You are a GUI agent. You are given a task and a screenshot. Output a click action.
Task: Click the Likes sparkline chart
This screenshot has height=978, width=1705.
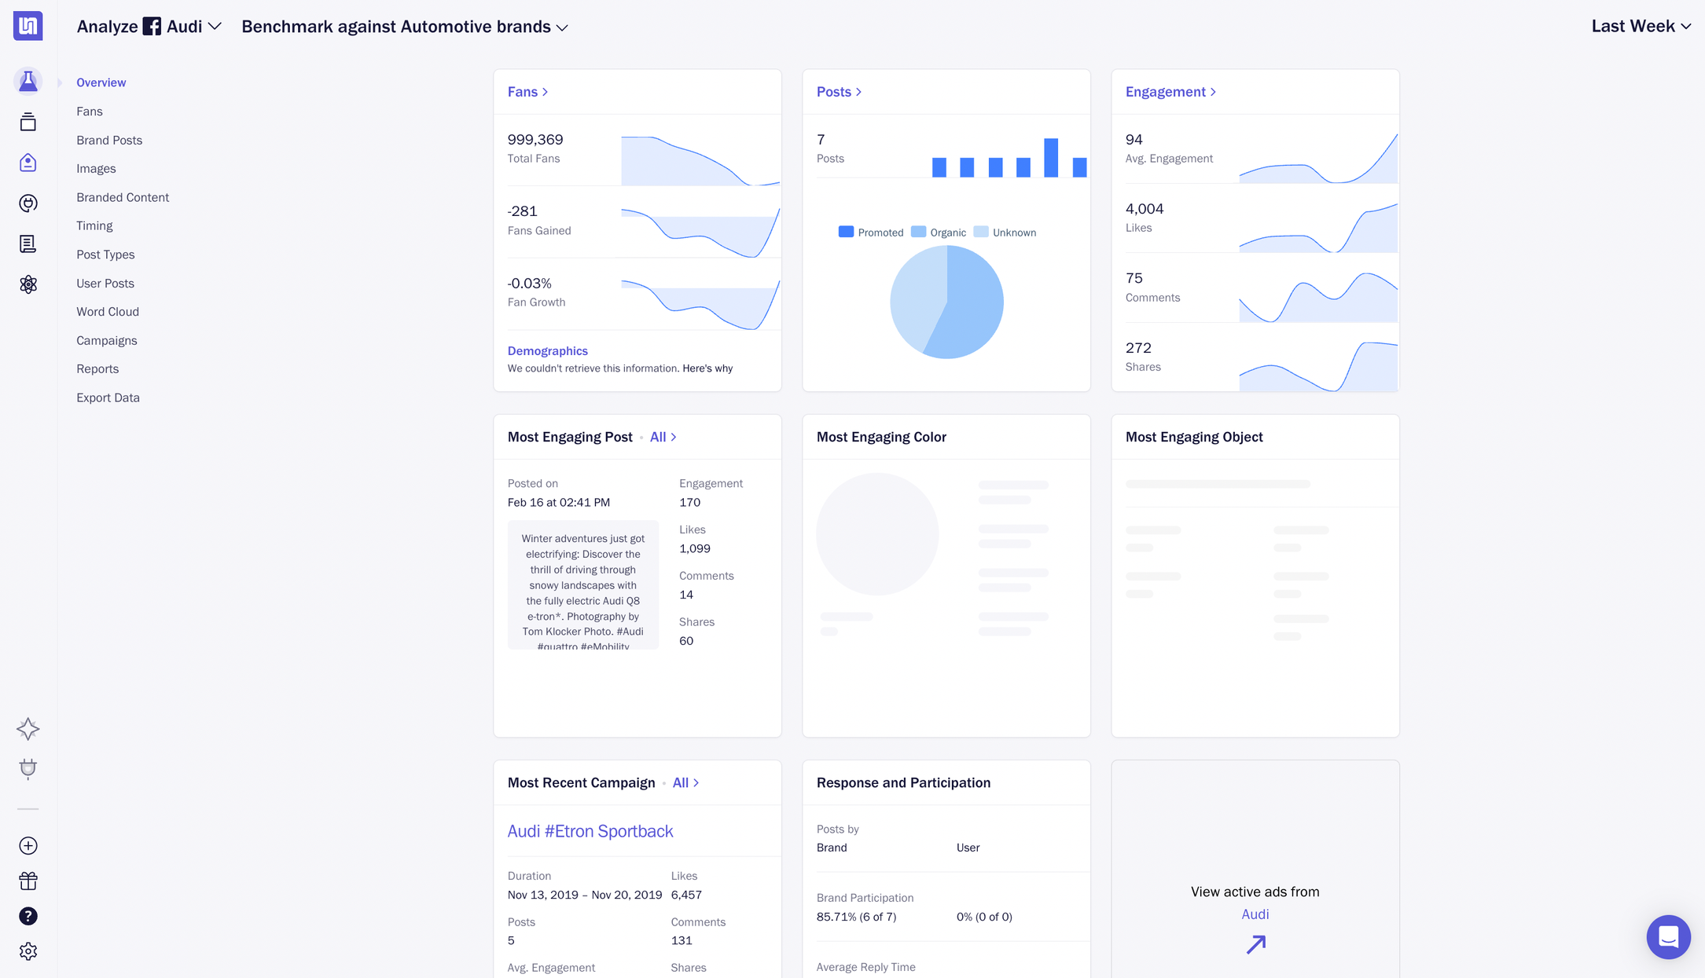(1318, 227)
